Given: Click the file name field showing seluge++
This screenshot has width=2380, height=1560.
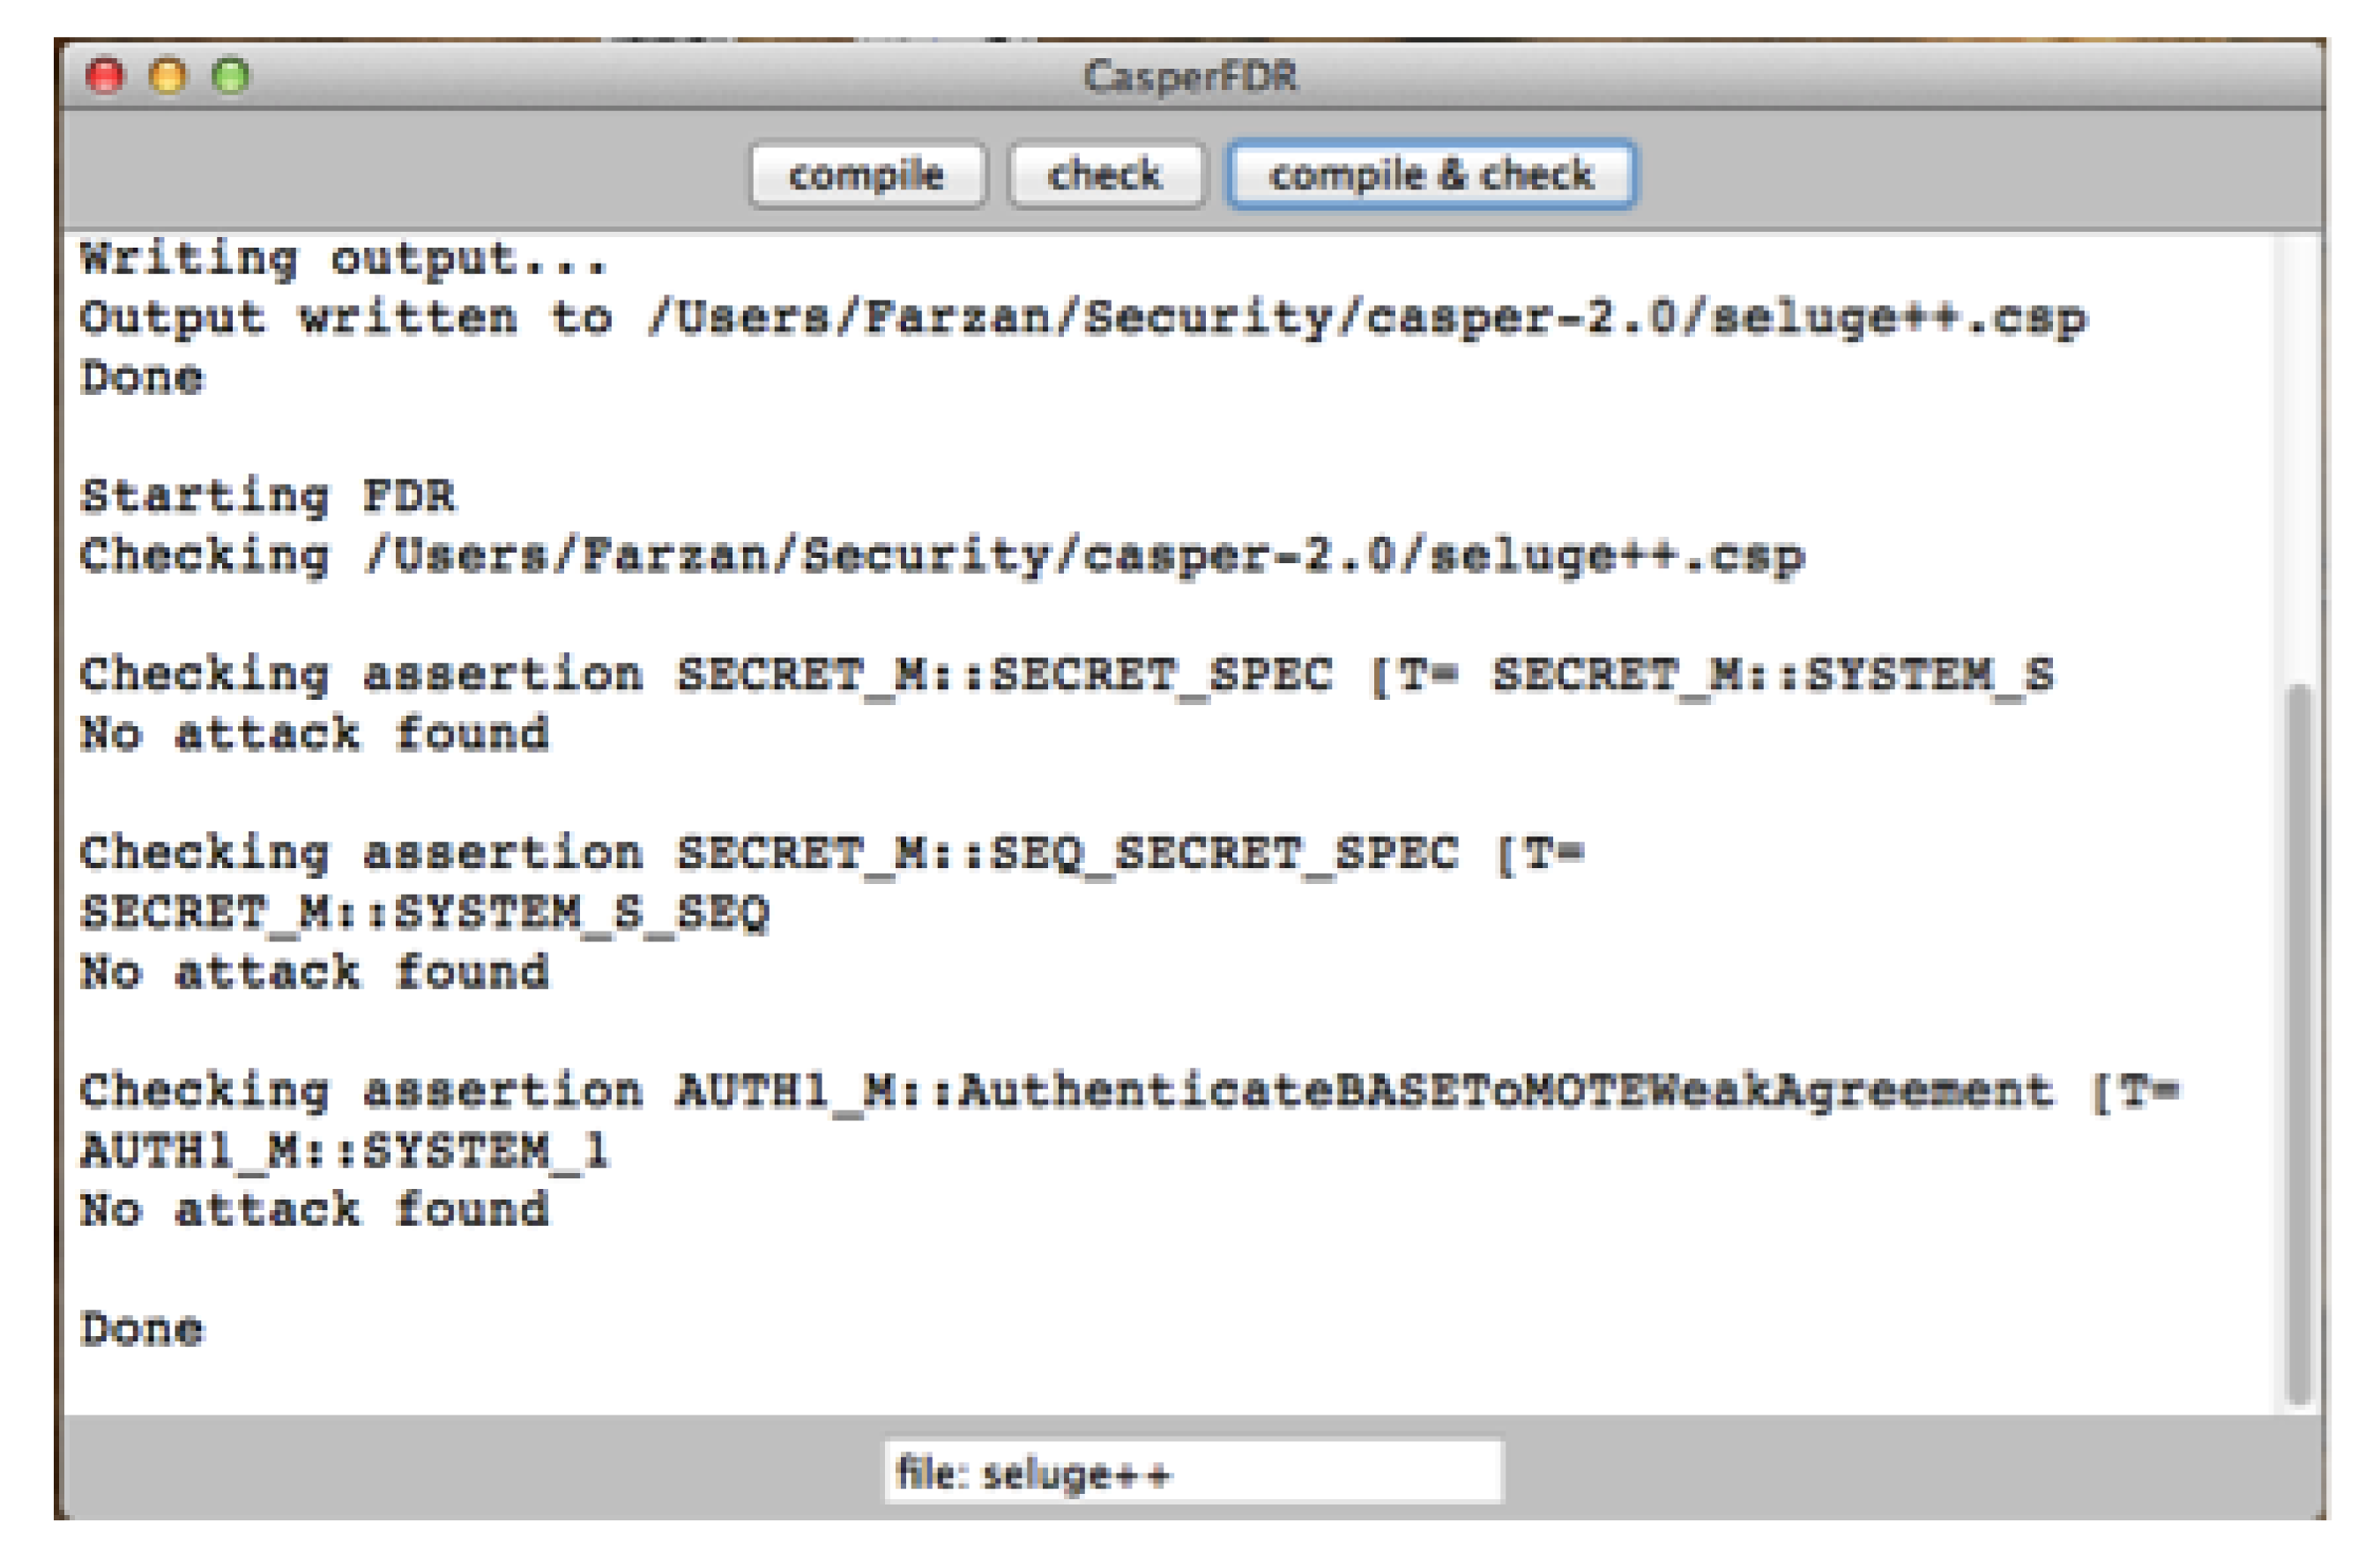Looking at the screenshot, I should 1192,1472.
